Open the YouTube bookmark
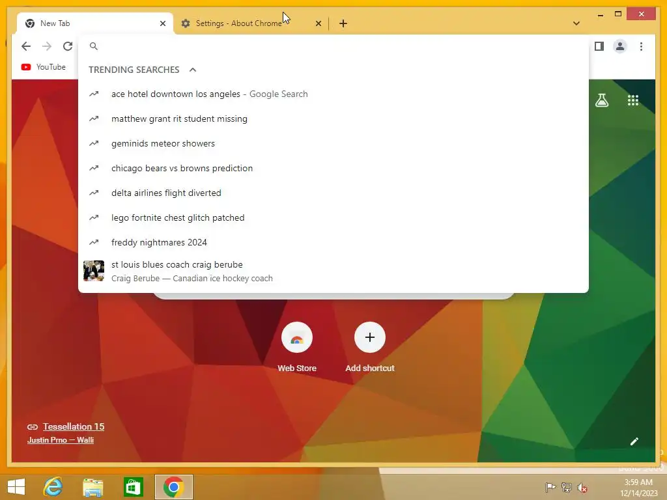This screenshot has height=500, width=667. (44, 67)
